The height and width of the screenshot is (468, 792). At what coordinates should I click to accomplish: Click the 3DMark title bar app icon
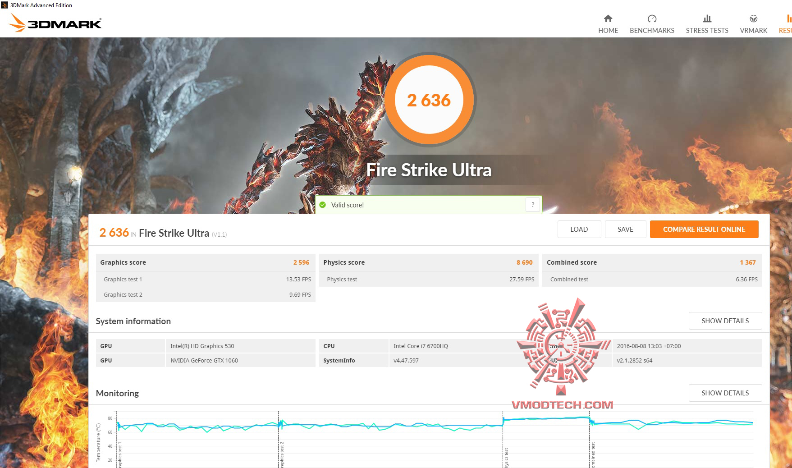[x=5, y=5]
